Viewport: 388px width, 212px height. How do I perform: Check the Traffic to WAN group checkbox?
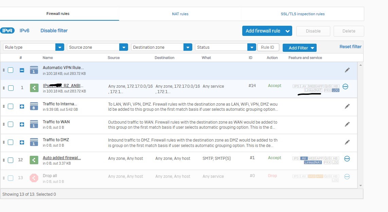11,124
